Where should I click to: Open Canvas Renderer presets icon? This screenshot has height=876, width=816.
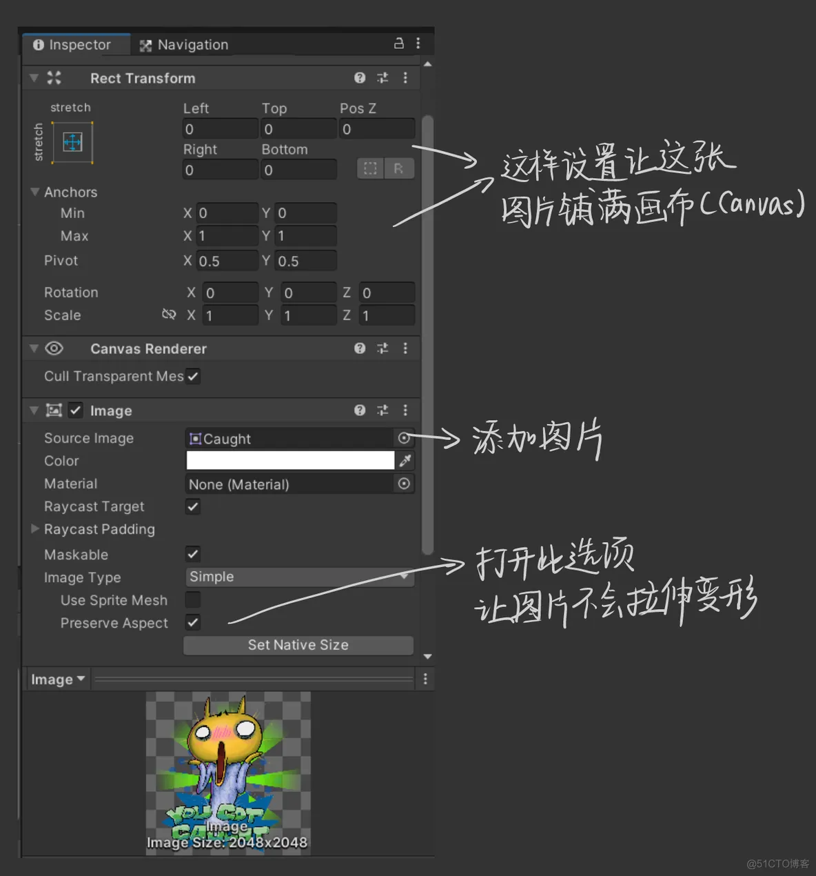point(382,348)
